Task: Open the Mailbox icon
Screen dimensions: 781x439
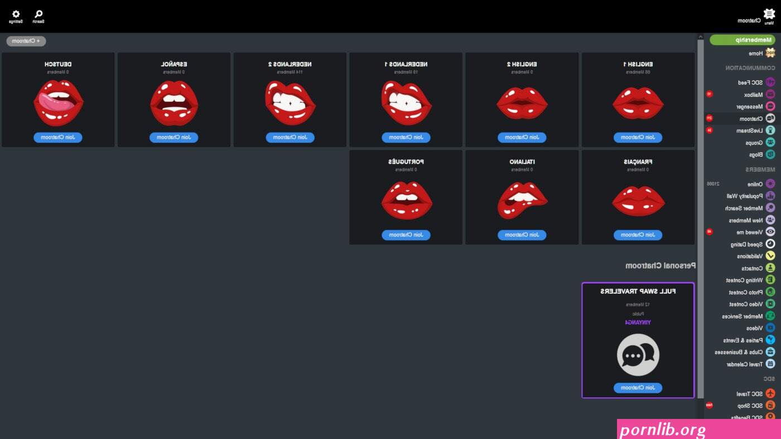Action: [770, 94]
